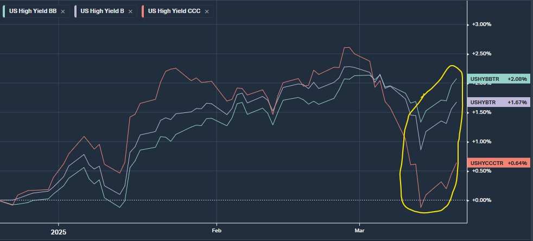533x241 pixels.
Task: Click the lavender color bar for B
Action: point(76,11)
